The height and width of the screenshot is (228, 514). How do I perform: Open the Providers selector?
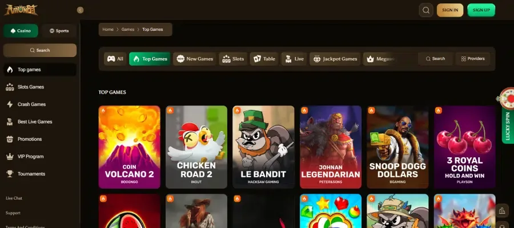coord(473,59)
